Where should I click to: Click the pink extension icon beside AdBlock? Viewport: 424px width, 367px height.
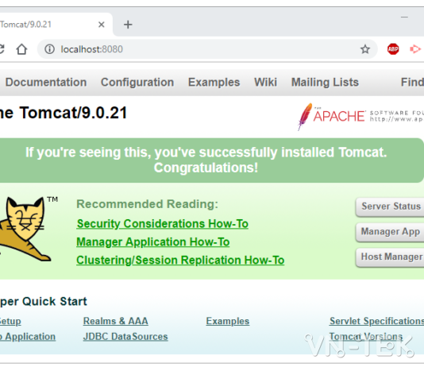point(415,49)
